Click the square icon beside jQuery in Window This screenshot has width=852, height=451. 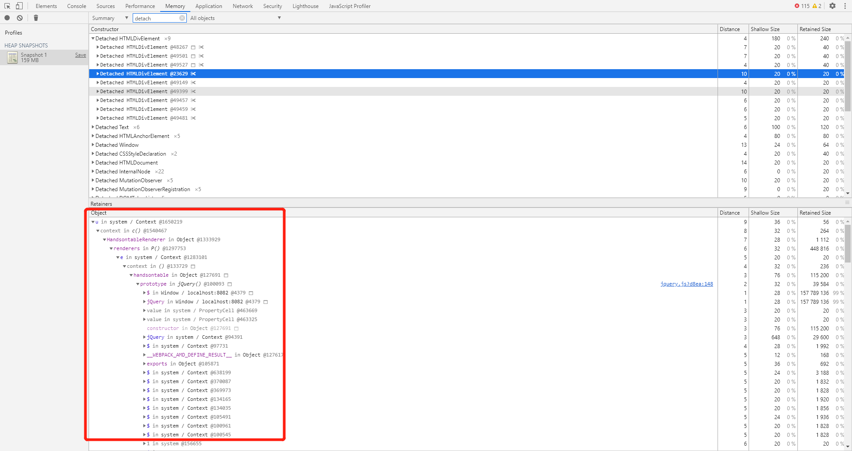point(266,302)
